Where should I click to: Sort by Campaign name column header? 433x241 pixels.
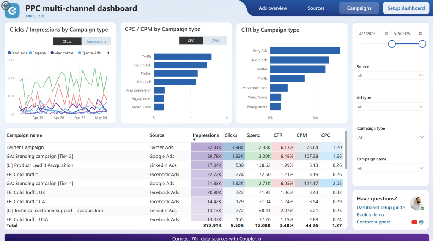(x=24, y=135)
